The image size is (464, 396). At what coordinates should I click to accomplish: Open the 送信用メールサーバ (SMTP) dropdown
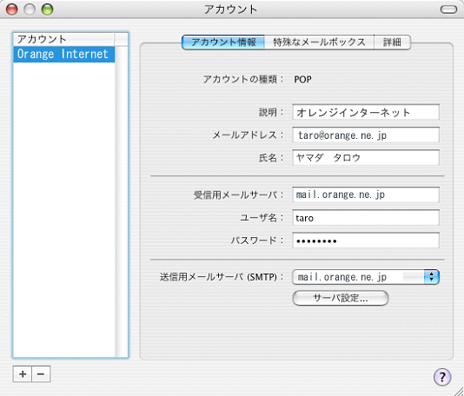(x=366, y=277)
